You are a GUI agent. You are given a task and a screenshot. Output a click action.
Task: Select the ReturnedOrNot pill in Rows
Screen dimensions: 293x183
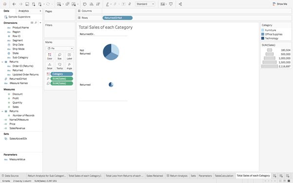(x=117, y=18)
